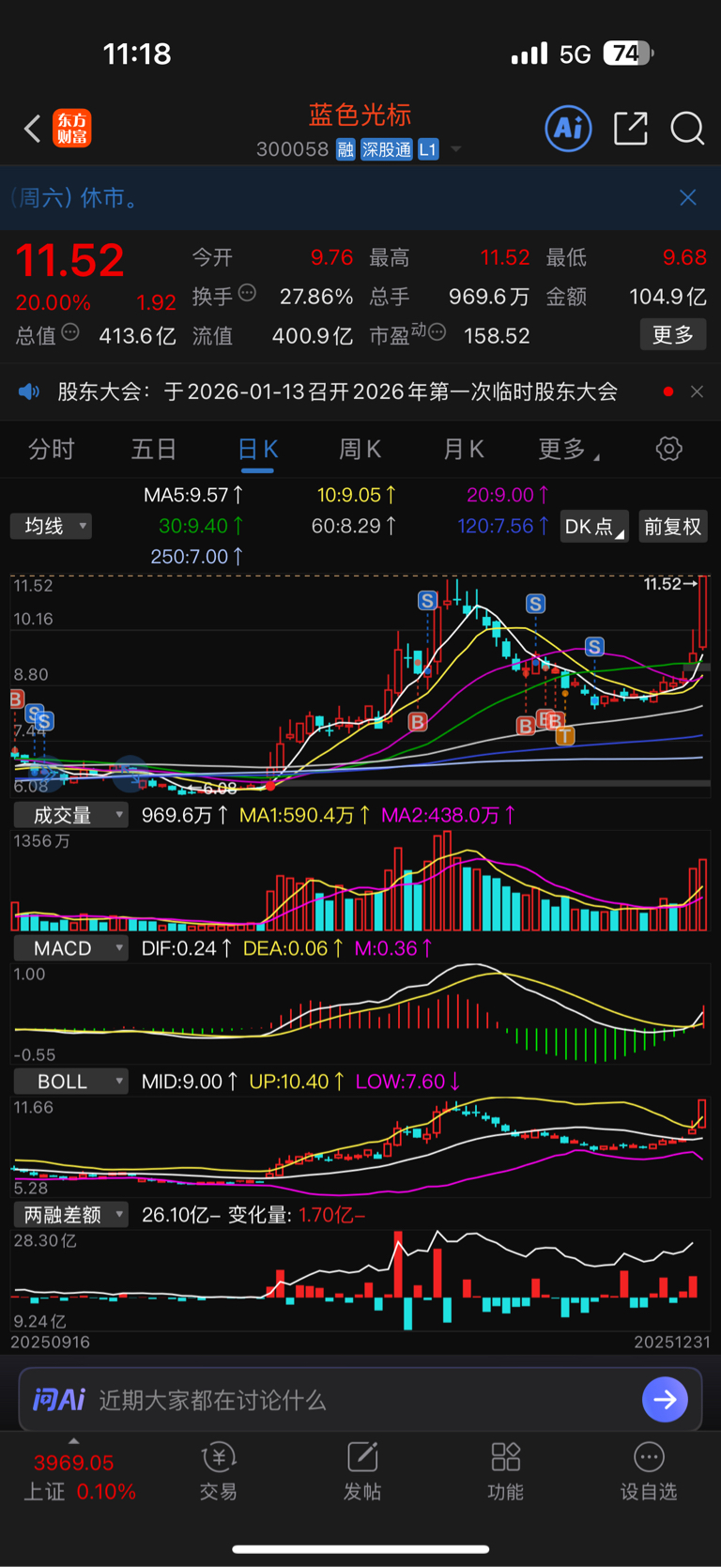
Task: Tap info icon next to 市盈
Action: click(437, 332)
